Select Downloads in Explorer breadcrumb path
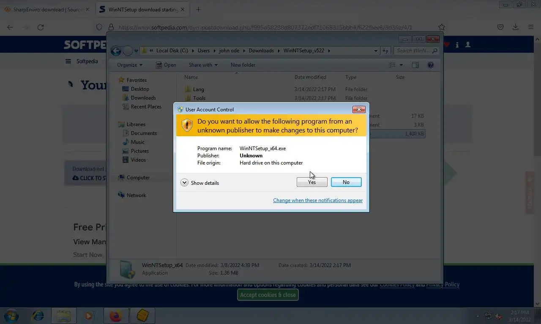Viewport: 541px width, 324px height. [x=261, y=51]
